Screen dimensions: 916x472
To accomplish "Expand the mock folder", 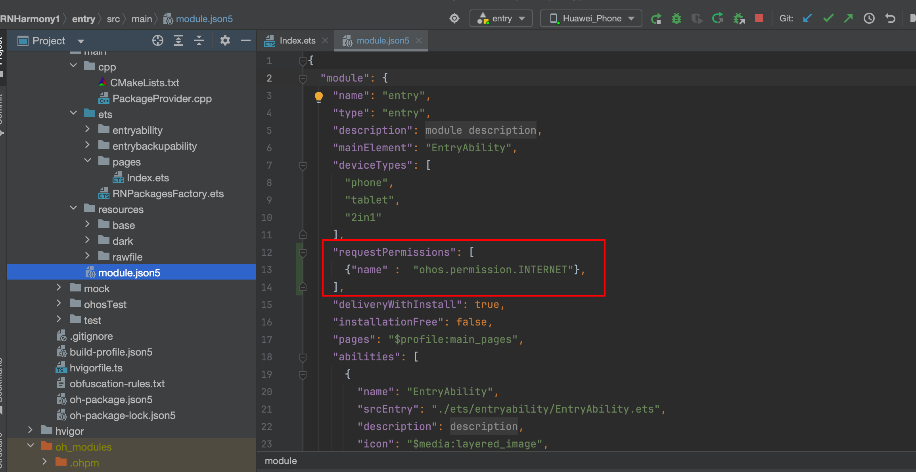I will coord(59,287).
